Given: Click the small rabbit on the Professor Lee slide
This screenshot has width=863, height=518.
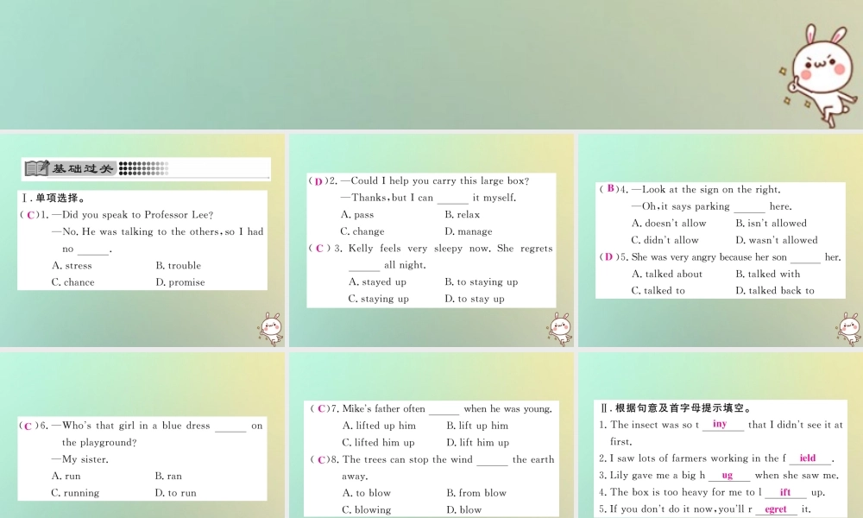Looking at the screenshot, I should click(x=270, y=329).
